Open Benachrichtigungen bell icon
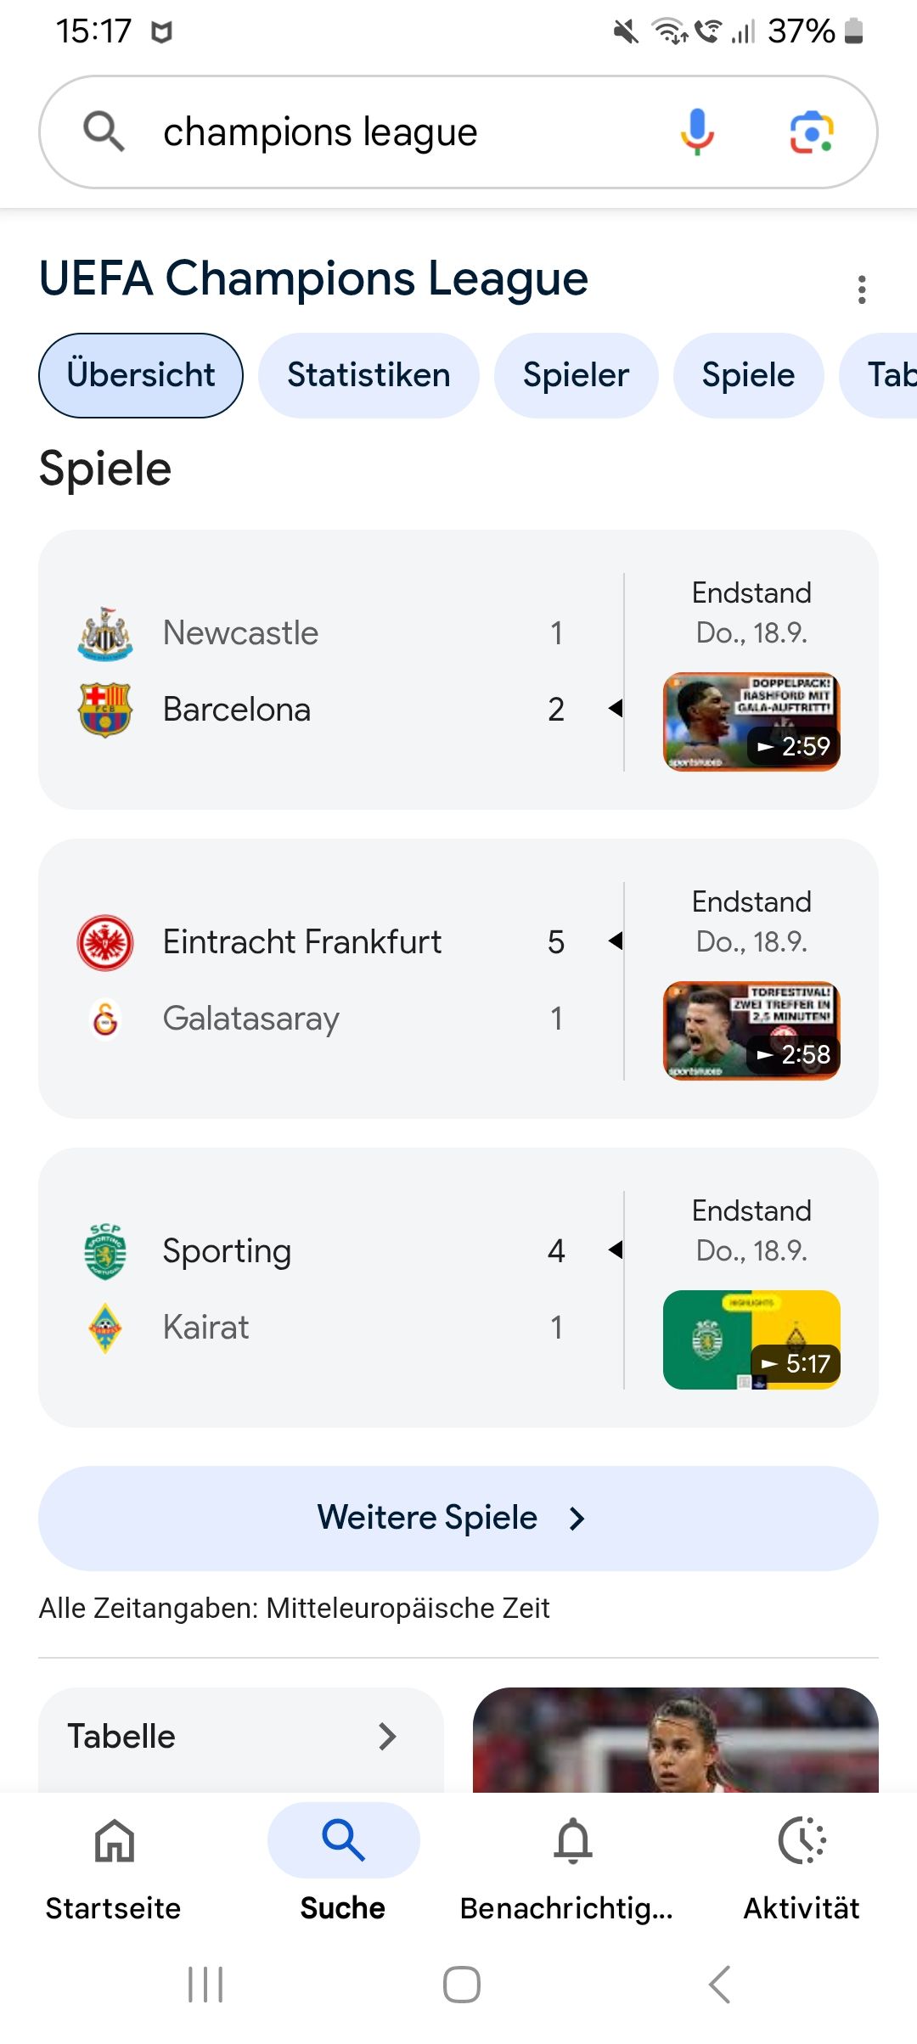The height and width of the screenshot is (2044, 917). tap(573, 1842)
